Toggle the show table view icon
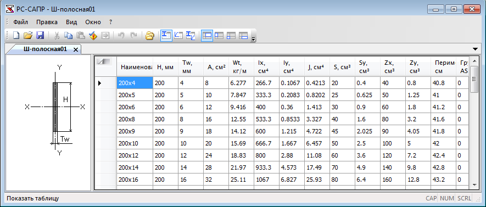Viewport: 486px width, 207px height. [x=166, y=36]
